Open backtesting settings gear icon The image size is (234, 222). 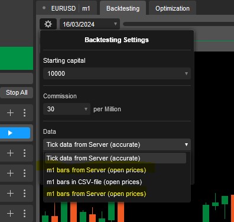pyautogui.click(x=48, y=24)
